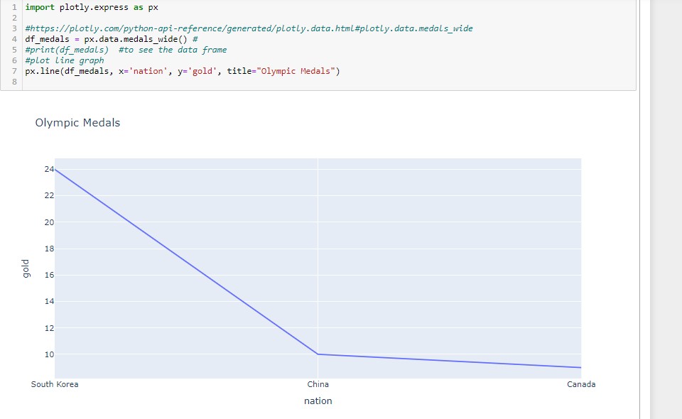682x419 pixels.
Task: Place cursor in empty code line 8
Action: point(142,82)
